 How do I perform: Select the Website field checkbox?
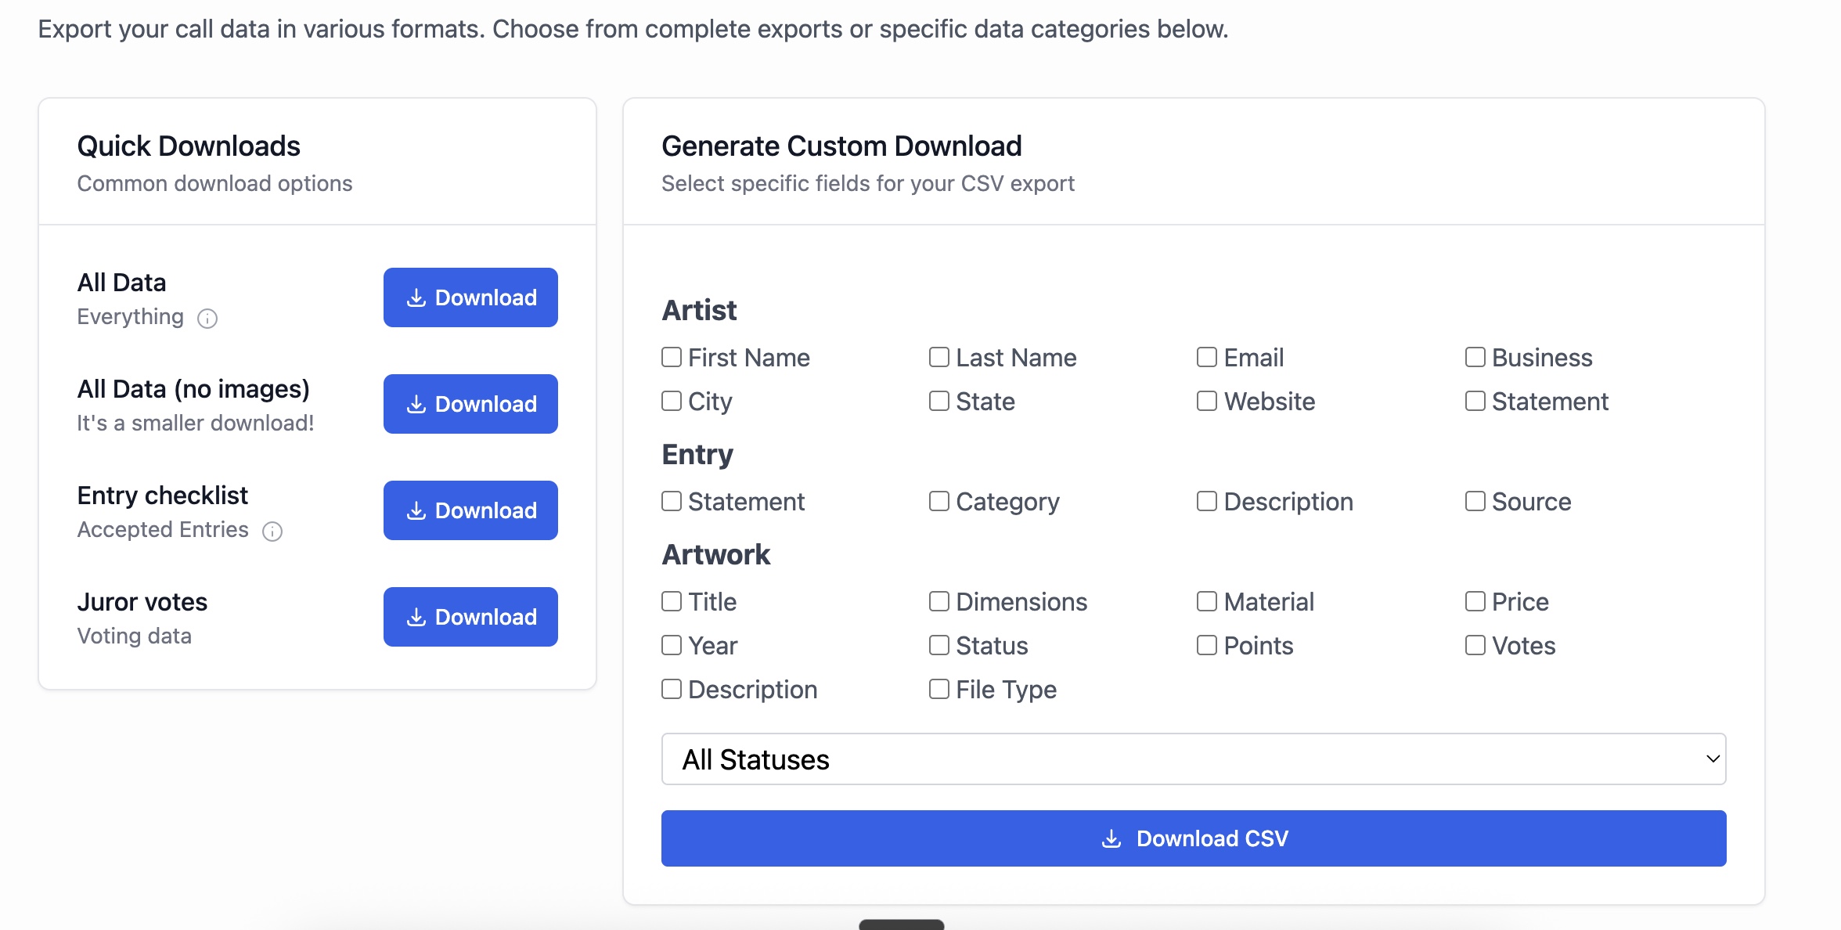tap(1207, 402)
